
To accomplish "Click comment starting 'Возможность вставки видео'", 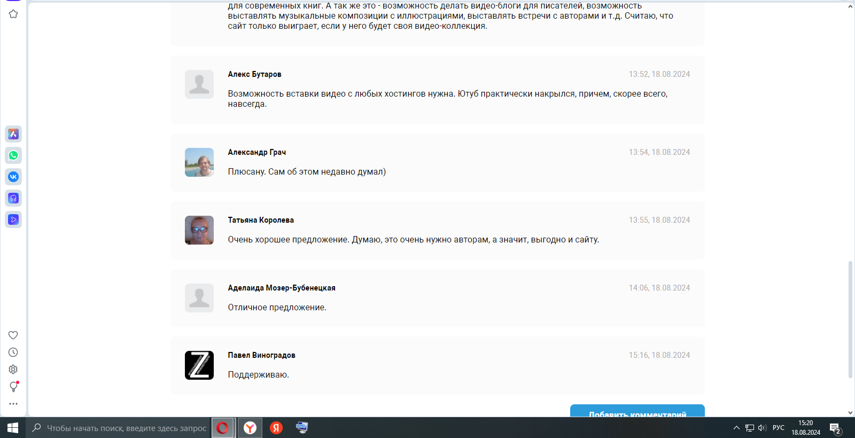I will click(x=448, y=99).
